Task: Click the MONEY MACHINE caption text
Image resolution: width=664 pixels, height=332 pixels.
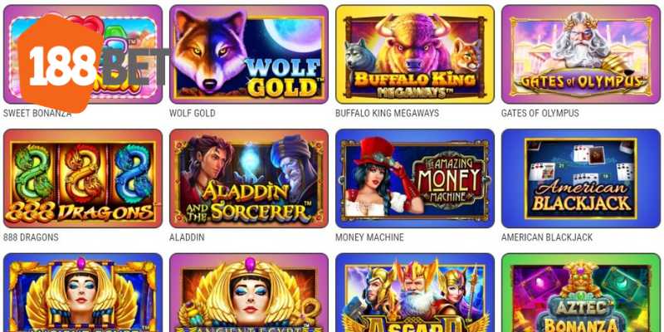Action: (369, 237)
